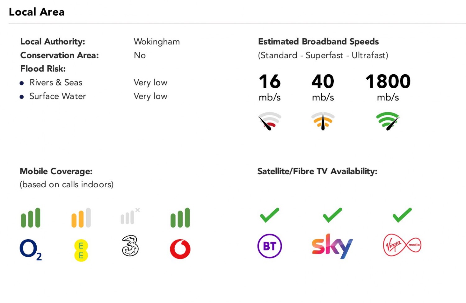This screenshot has height=303, width=466.
Task: Click the orange signal bars above EE
Action: pos(81,217)
